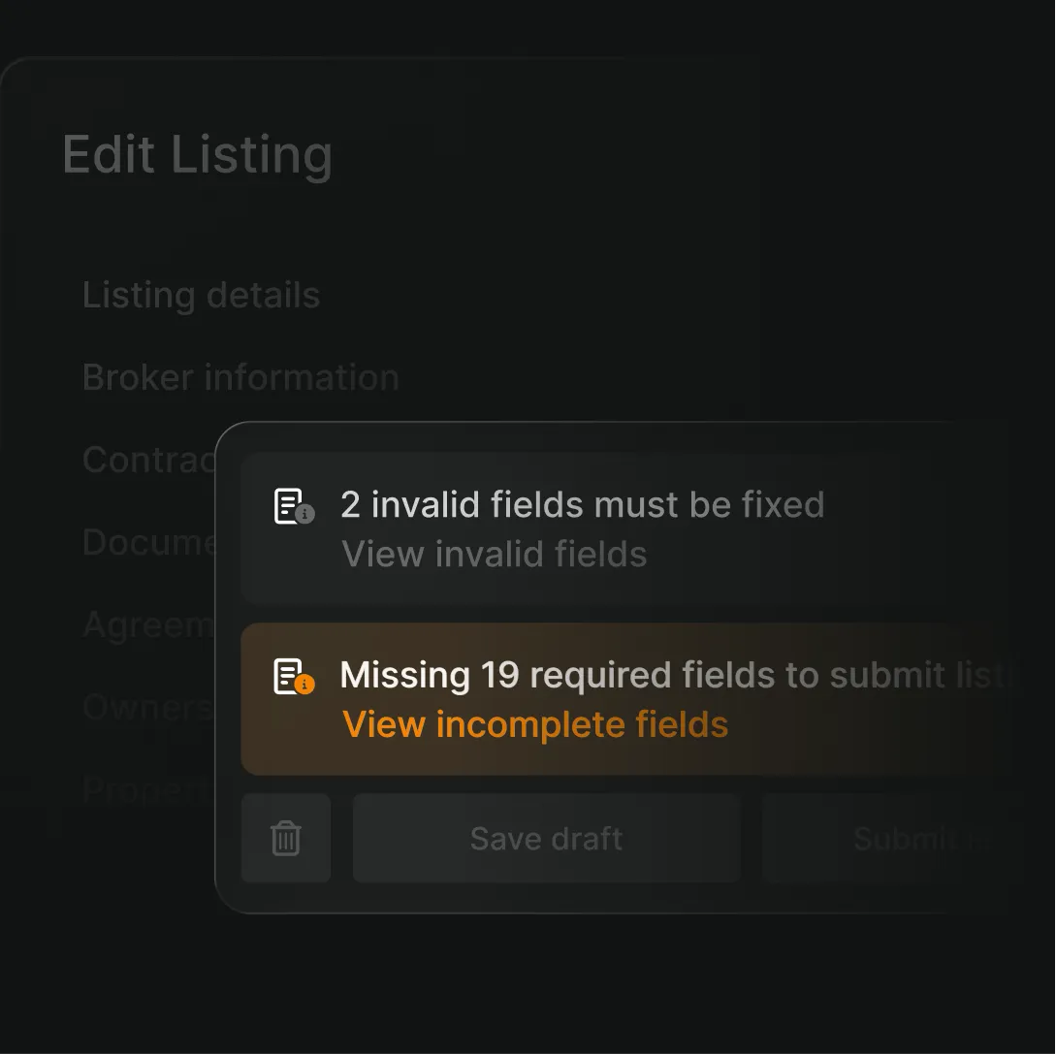Click the document icon beside invalid fields notice
Screen dimensions: 1056x1054
click(289, 505)
